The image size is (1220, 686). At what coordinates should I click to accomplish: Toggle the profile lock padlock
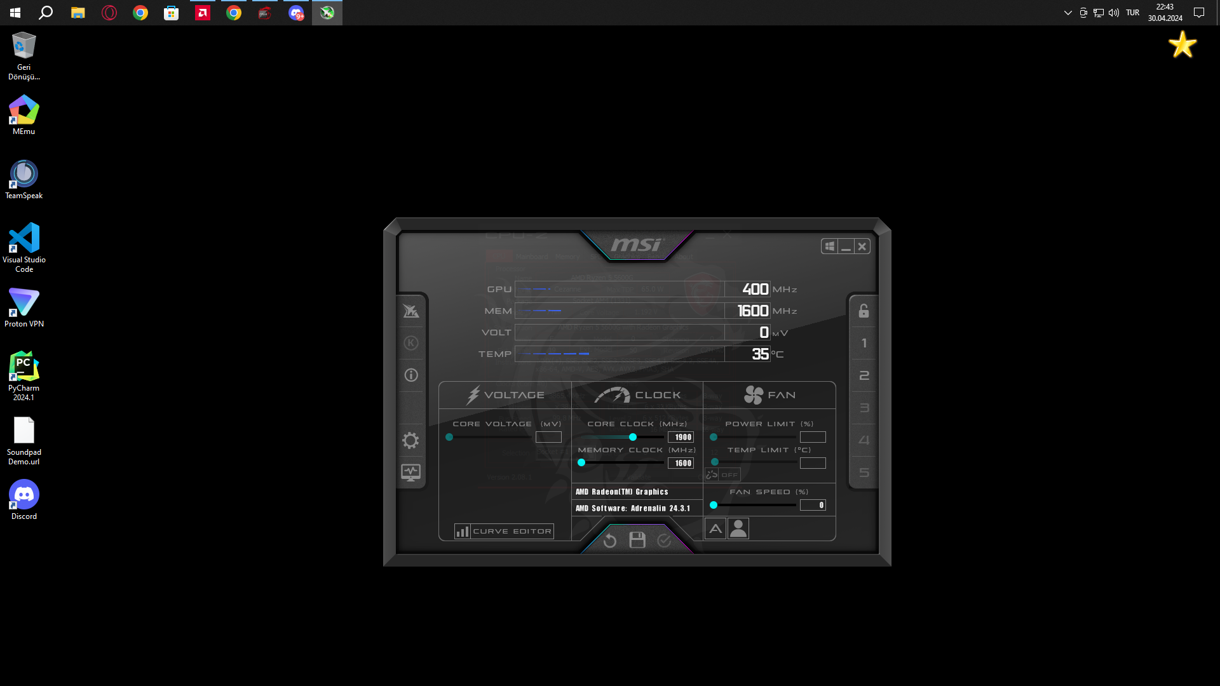click(864, 311)
